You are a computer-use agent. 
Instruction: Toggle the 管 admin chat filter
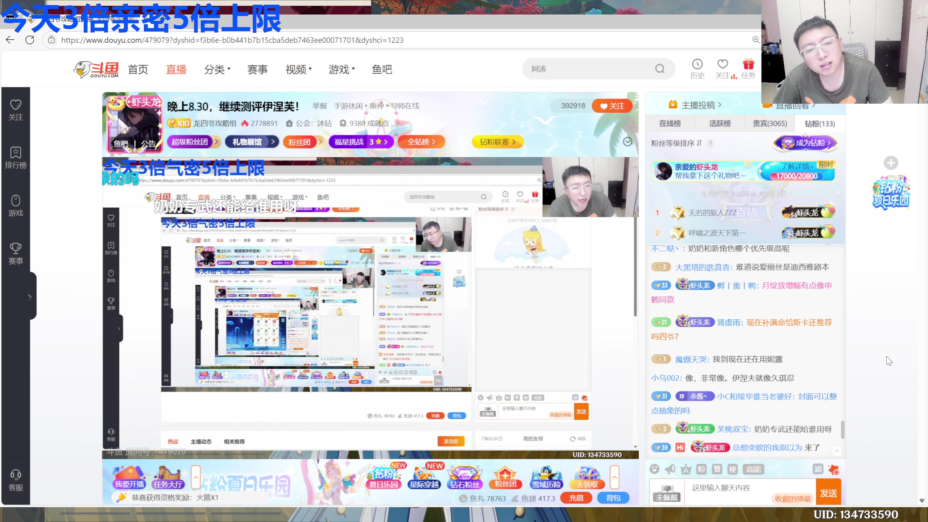point(717,469)
